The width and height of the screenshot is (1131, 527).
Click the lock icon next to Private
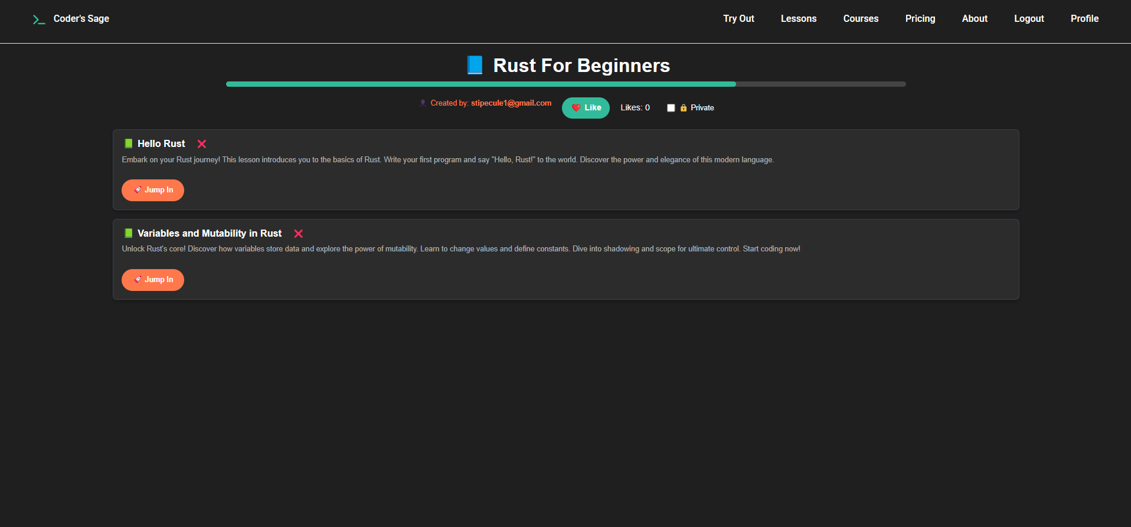click(x=684, y=108)
